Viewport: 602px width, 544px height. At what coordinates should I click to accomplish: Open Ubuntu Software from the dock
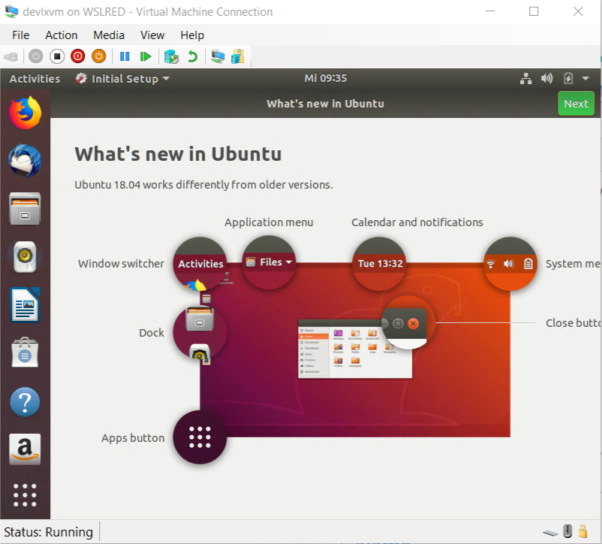[x=25, y=353]
